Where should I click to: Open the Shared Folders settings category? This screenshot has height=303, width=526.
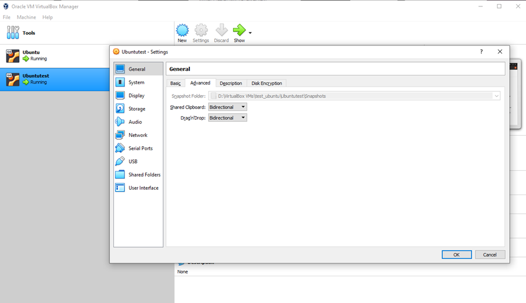coord(138,175)
